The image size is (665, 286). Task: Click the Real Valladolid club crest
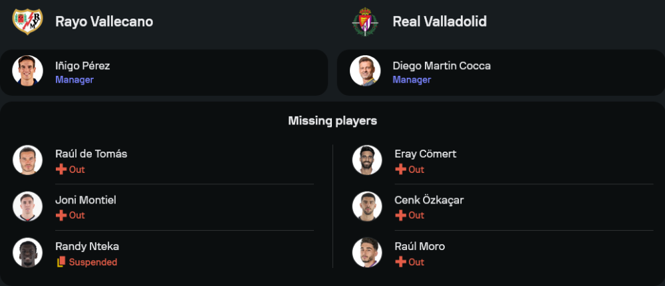pyautogui.click(x=365, y=21)
